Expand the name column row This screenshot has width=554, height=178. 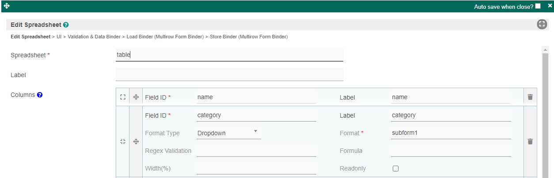pos(123,97)
